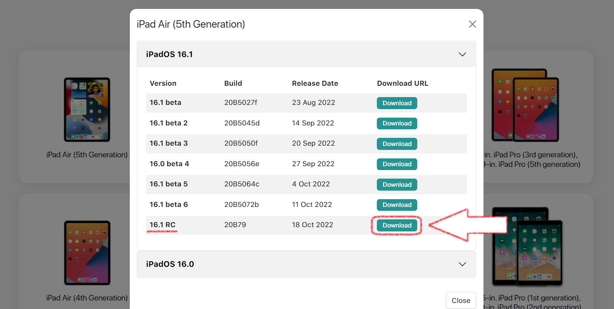Download the 16.1 beta 6 firmware

pos(397,205)
